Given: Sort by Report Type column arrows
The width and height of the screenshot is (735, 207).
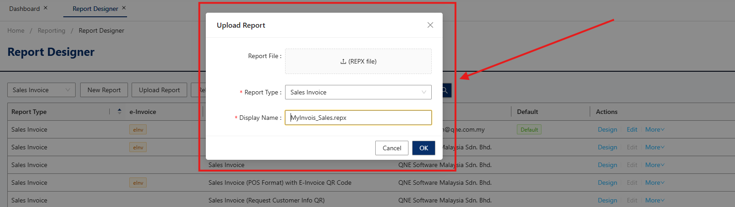Looking at the screenshot, I should pos(119,111).
